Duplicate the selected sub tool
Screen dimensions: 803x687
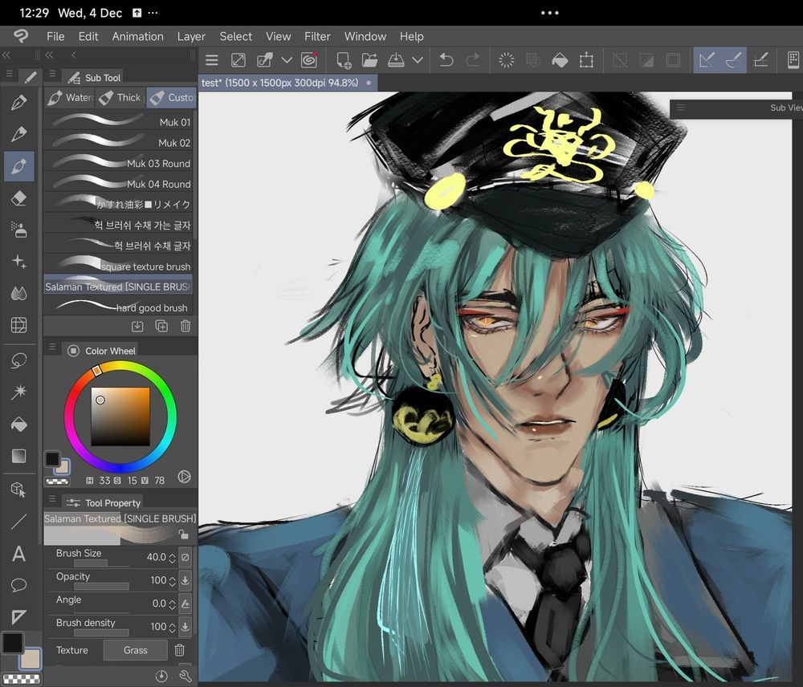(x=161, y=326)
